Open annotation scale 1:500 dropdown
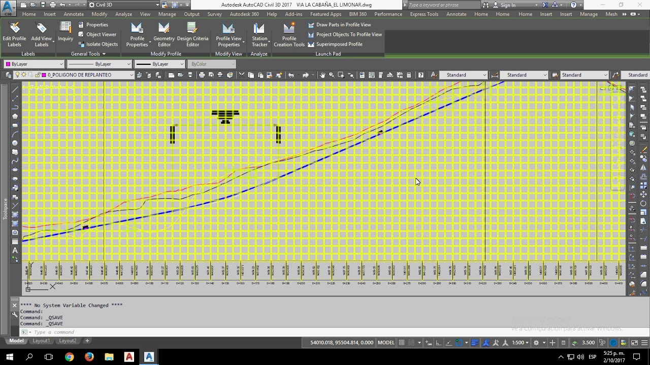The height and width of the screenshot is (365, 650). 521,343
